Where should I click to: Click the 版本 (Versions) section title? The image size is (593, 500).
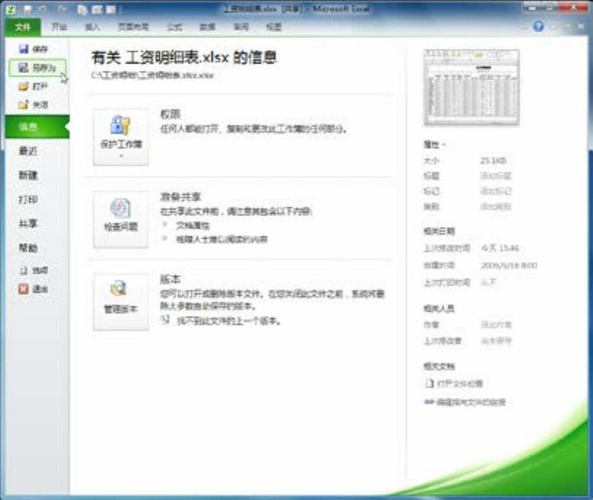click(170, 279)
